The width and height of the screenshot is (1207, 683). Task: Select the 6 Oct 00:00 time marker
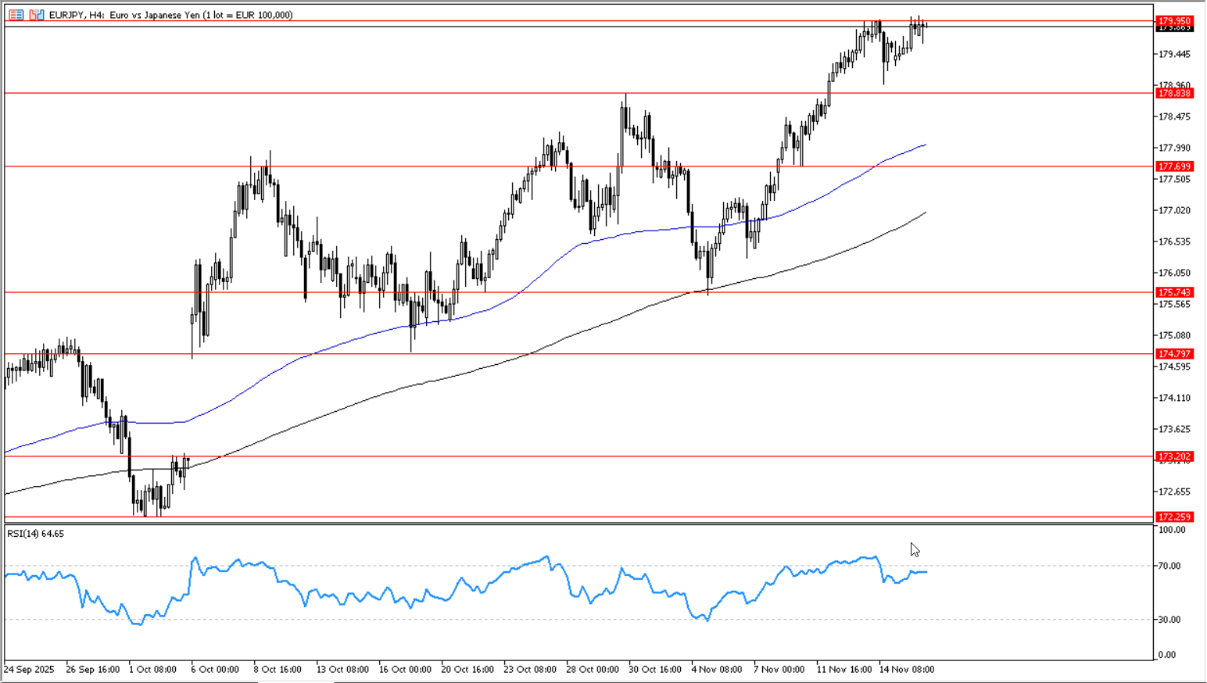(215, 670)
